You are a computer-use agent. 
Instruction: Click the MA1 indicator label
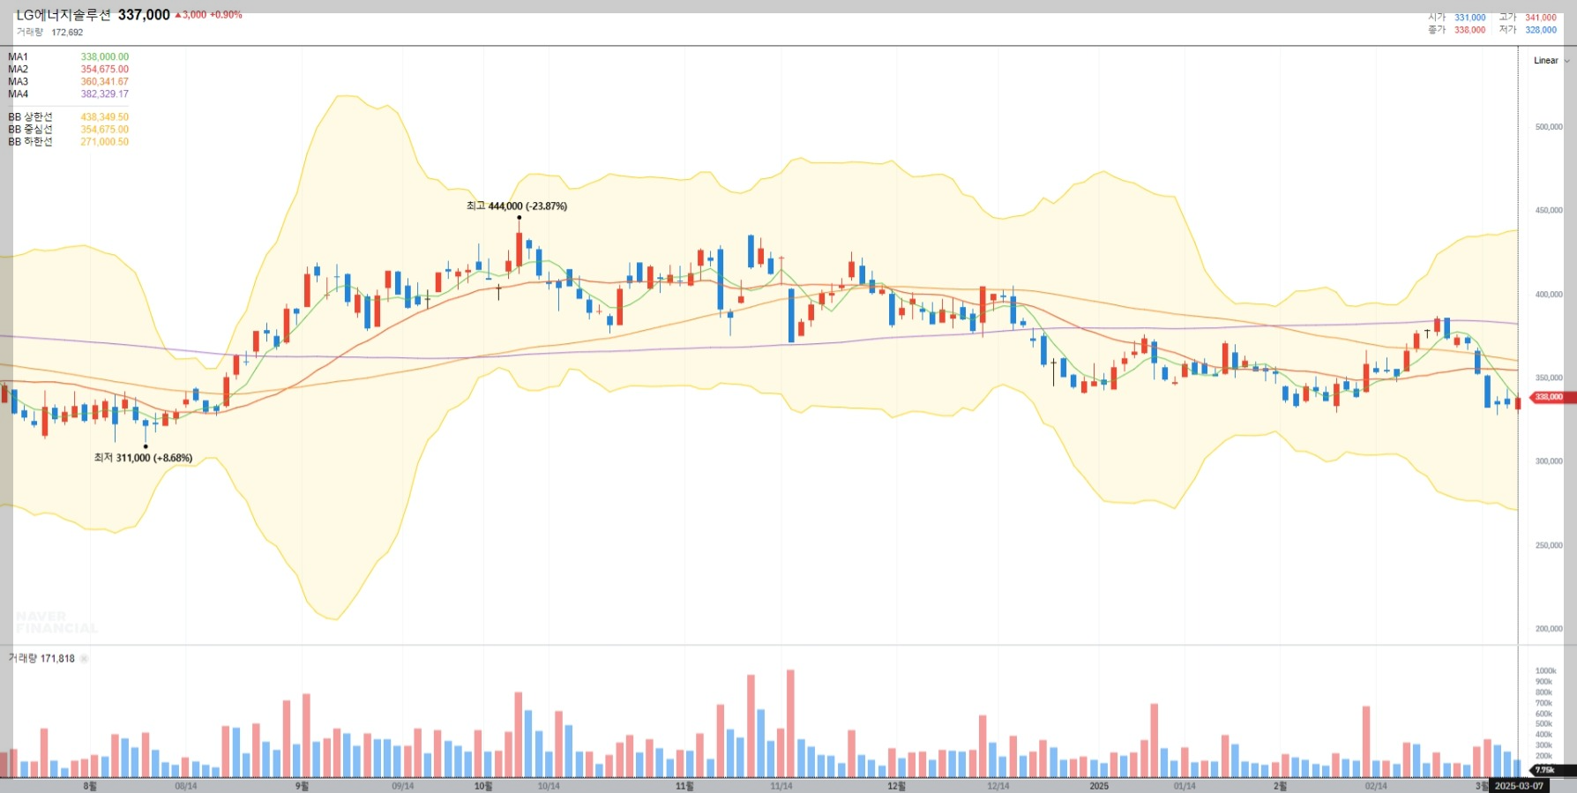coord(18,57)
